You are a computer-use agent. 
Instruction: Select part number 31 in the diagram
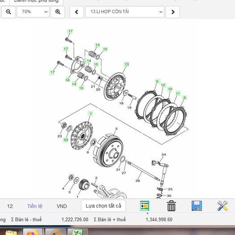[118, 170]
